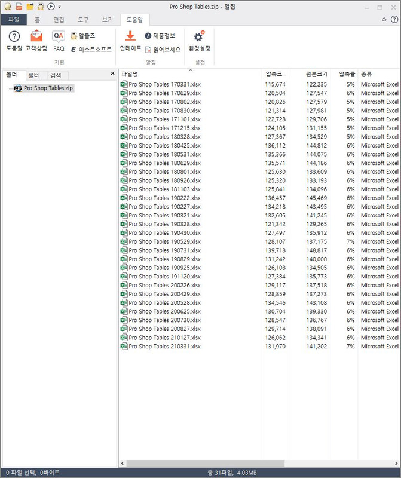Select Pro Shop Tables 190529.xlsx
The width and height of the screenshot is (401, 478).
pos(164,242)
